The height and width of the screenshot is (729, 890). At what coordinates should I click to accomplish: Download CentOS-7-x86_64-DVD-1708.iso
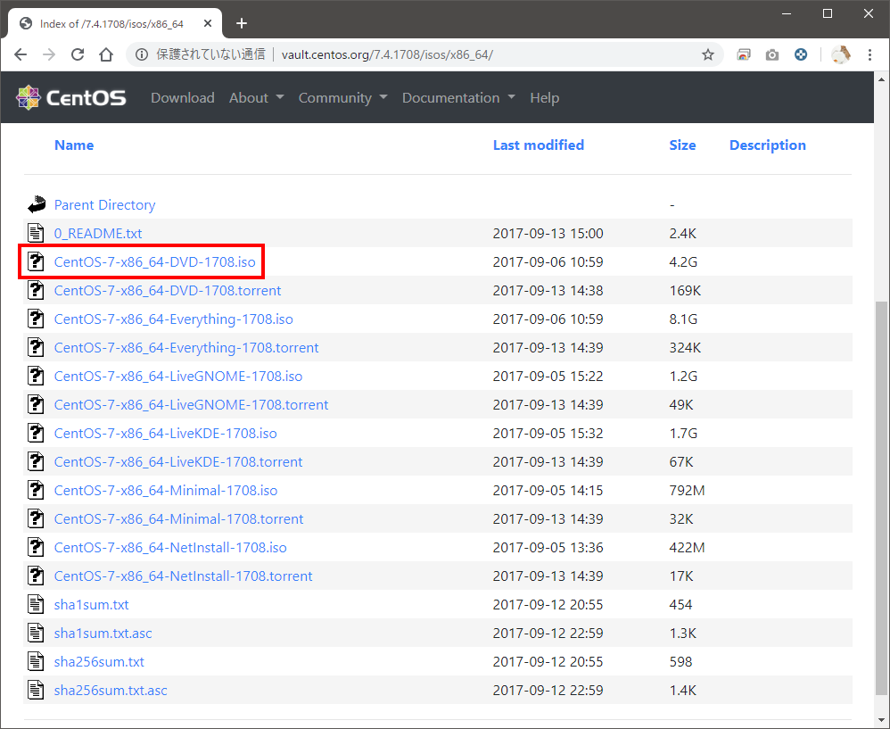(x=154, y=261)
